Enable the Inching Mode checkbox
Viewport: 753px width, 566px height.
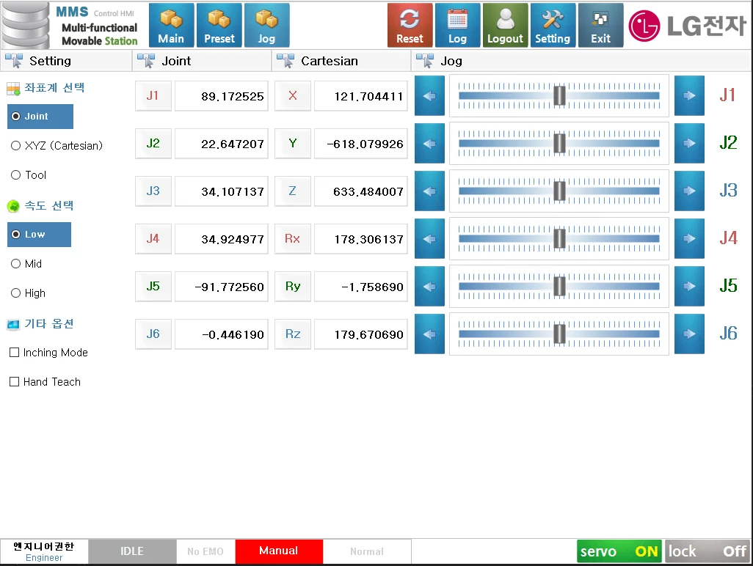tap(14, 353)
